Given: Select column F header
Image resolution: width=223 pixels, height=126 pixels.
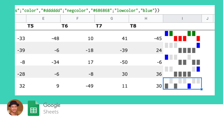Looking at the screenshot, I should pos(77,19).
